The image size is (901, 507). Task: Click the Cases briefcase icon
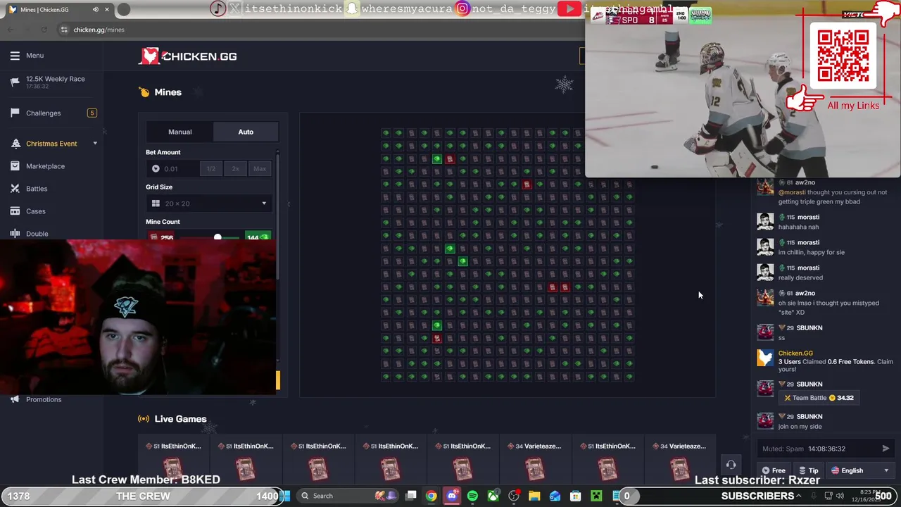point(15,211)
